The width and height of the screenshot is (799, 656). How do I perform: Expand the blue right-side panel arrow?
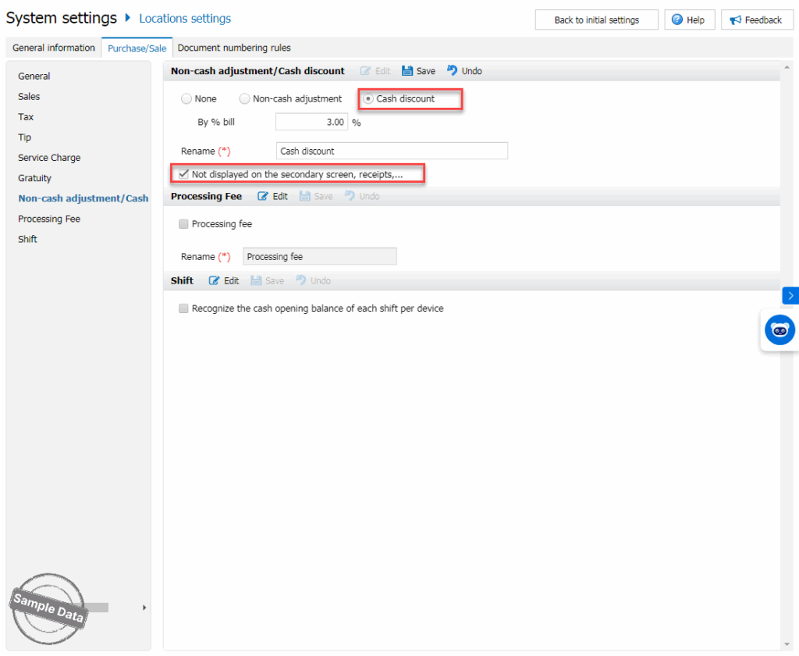point(790,295)
